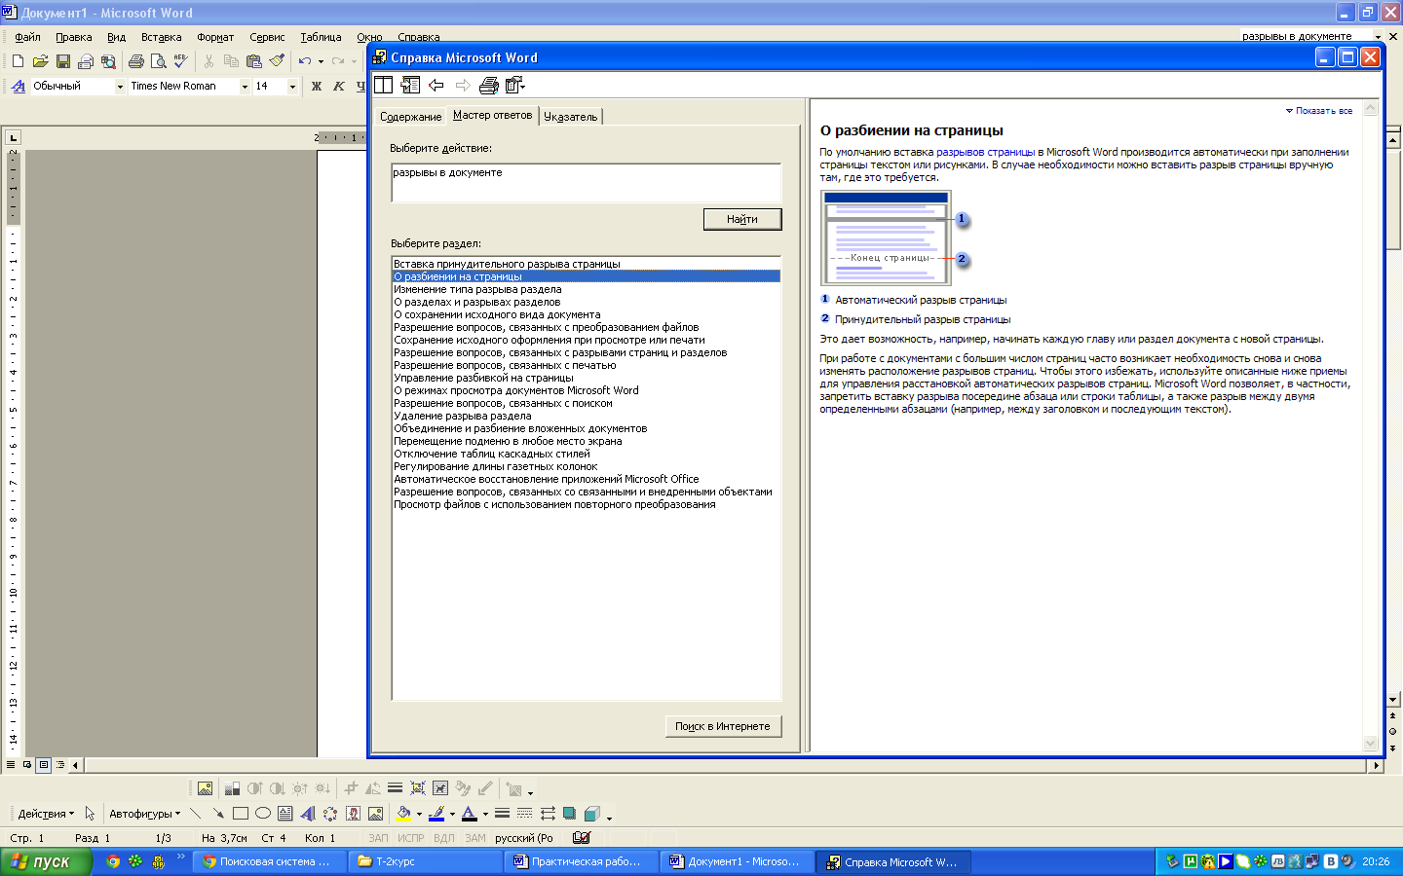Image resolution: width=1403 pixels, height=876 pixels.
Task: Toggle ИСПР track changes in status bar
Action: click(411, 838)
